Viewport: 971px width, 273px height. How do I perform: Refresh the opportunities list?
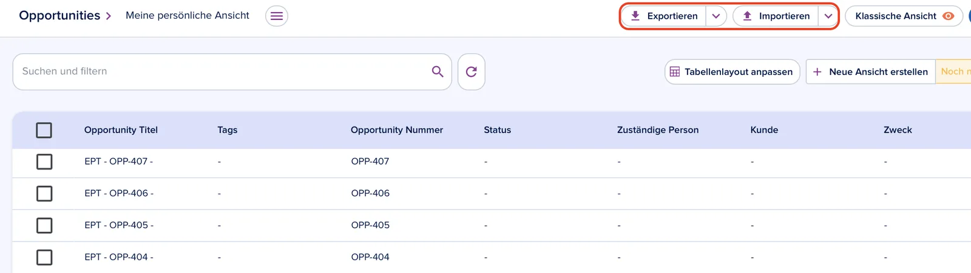pyautogui.click(x=472, y=72)
